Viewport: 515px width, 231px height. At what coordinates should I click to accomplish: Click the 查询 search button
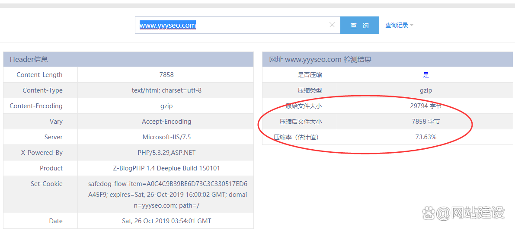coord(360,25)
